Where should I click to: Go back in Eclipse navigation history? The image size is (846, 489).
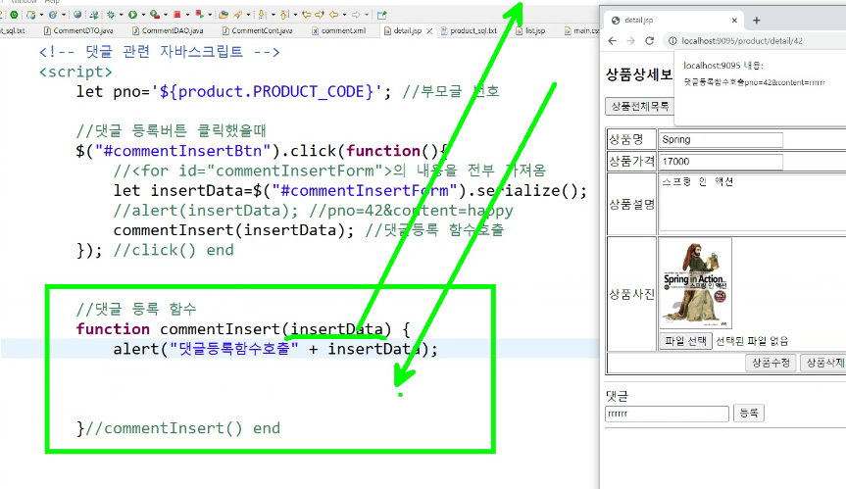point(333,15)
